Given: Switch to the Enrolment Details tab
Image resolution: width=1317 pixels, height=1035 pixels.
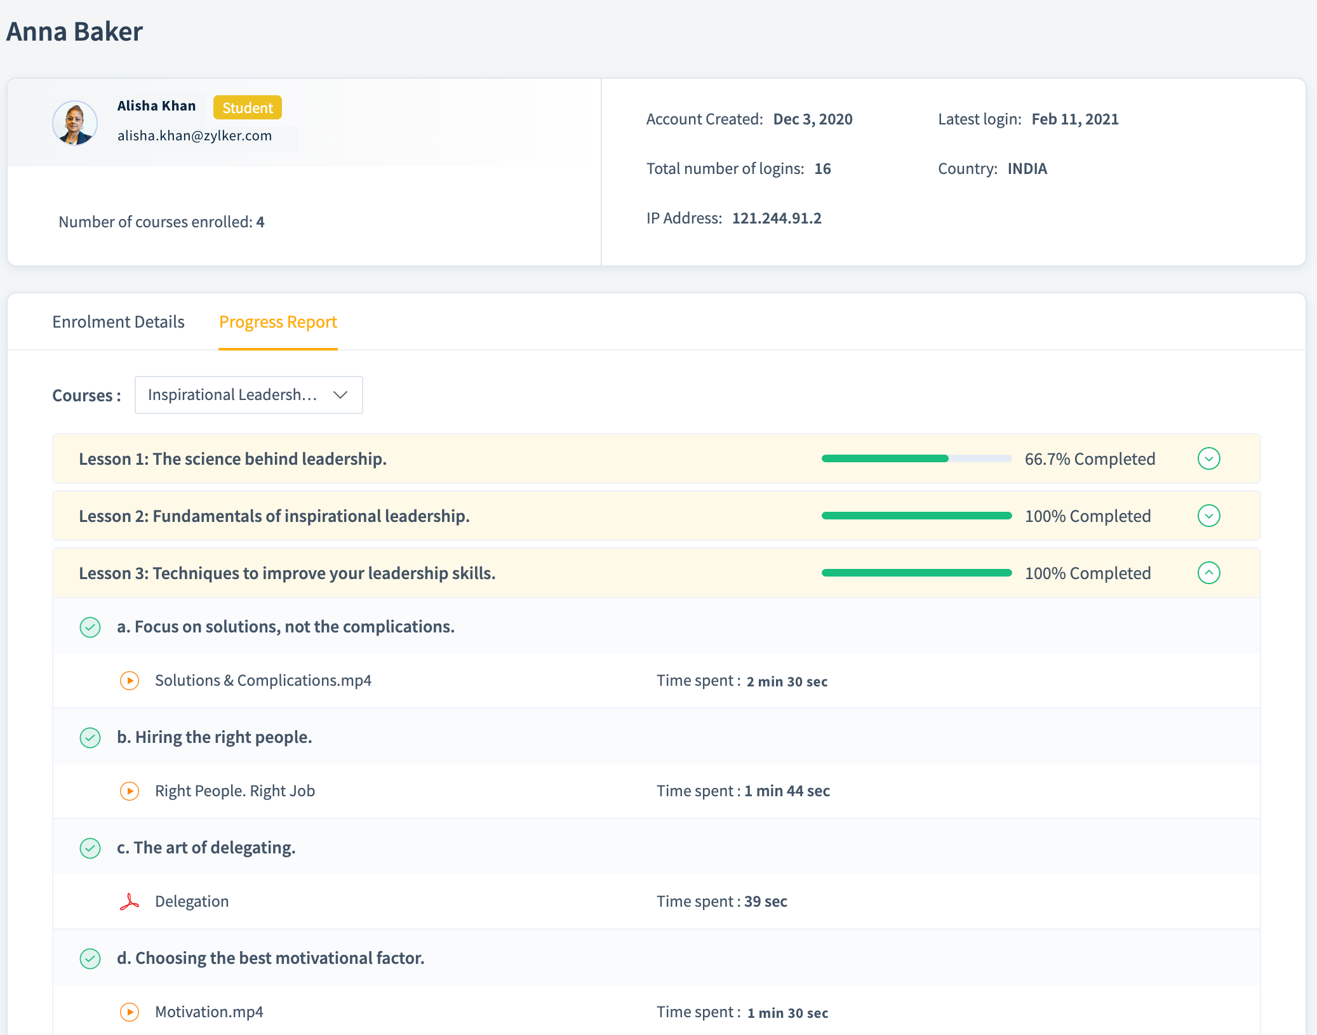Looking at the screenshot, I should (118, 322).
